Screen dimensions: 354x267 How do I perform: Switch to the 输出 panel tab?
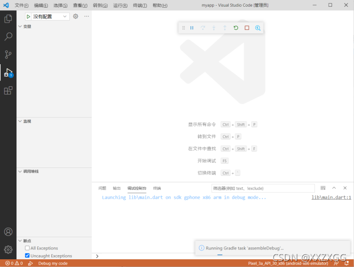(117, 188)
